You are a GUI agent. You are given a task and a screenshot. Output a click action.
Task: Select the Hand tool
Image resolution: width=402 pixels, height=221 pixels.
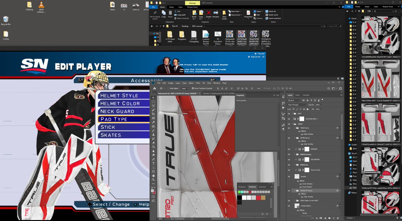(x=153, y=175)
